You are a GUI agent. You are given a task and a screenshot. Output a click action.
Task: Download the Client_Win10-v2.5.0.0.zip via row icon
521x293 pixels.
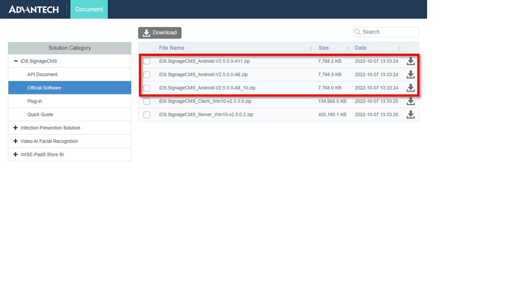(411, 101)
